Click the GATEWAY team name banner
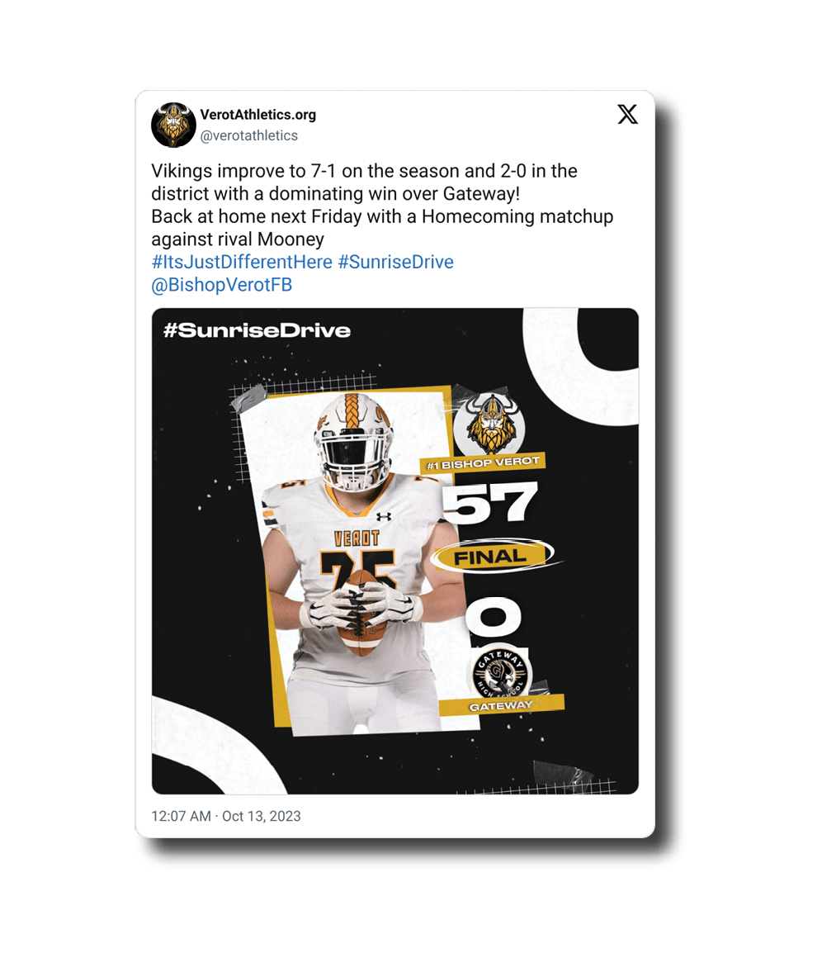 501,705
